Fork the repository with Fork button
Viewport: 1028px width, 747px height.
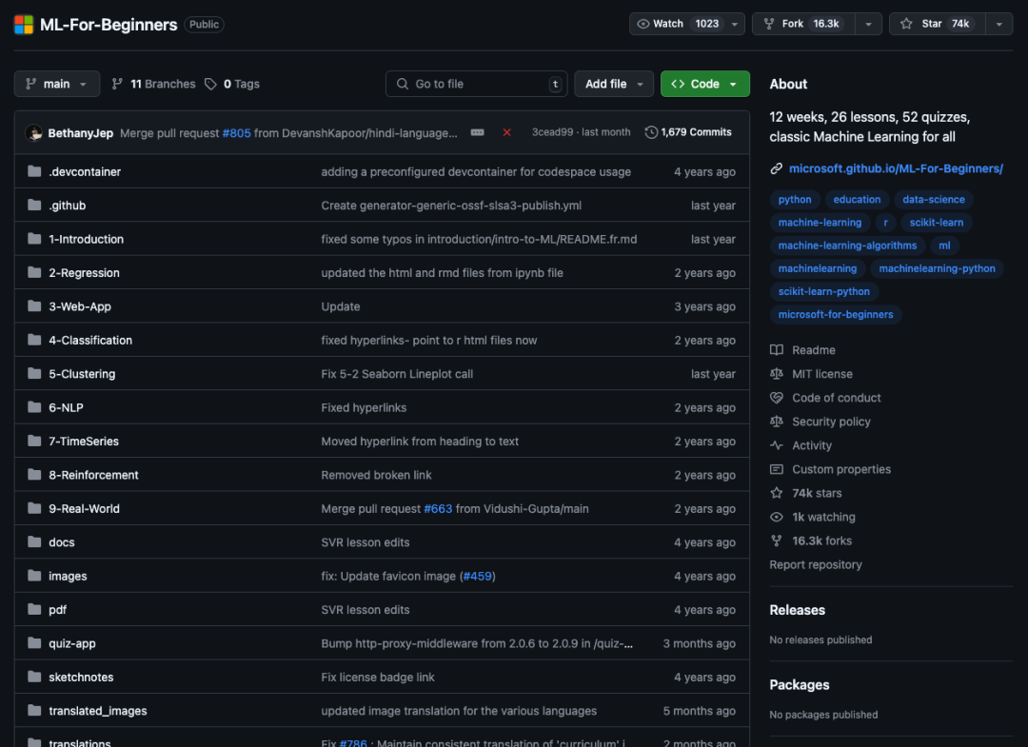pyautogui.click(x=803, y=24)
